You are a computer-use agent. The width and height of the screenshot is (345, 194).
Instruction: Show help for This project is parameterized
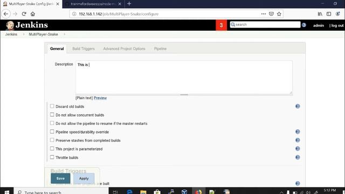tap(298, 149)
